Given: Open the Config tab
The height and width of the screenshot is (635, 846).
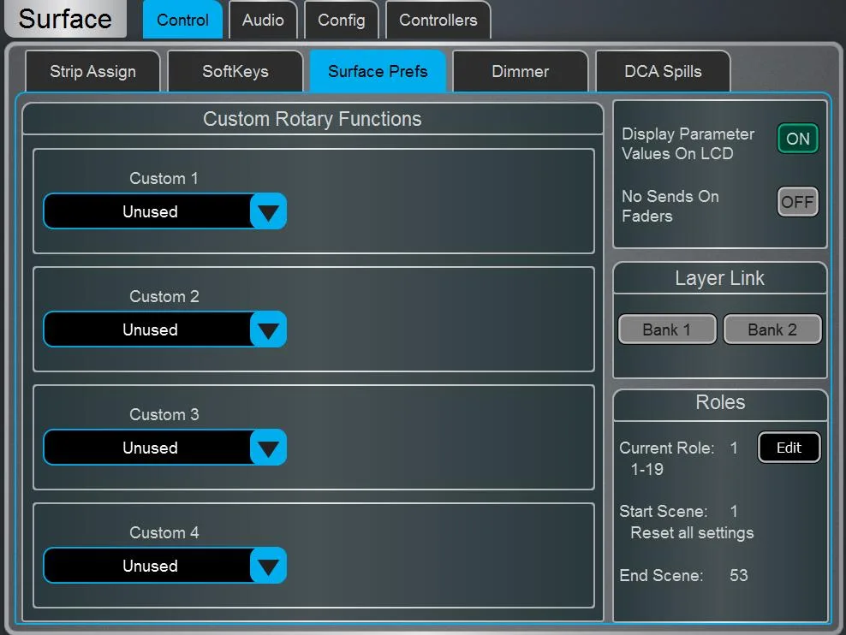Looking at the screenshot, I should [341, 20].
